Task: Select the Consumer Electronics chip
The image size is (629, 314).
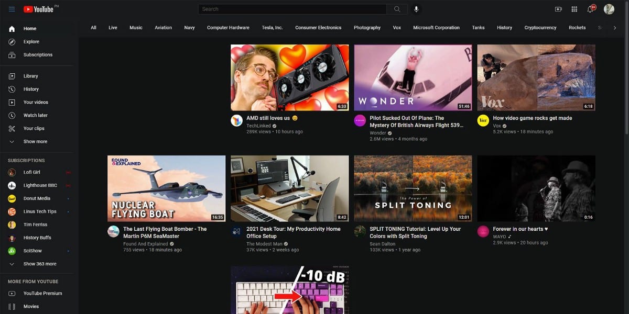Action: click(318, 28)
